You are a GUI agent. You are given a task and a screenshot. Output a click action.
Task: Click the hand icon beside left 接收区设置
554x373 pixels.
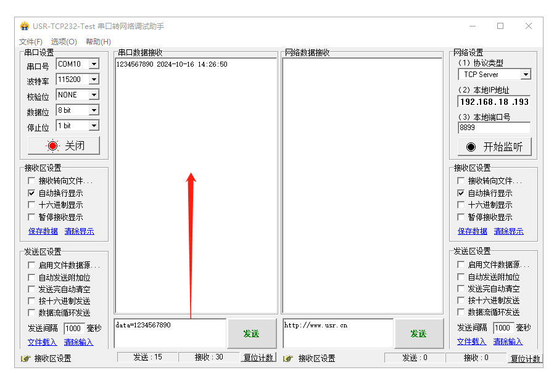click(25, 358)
